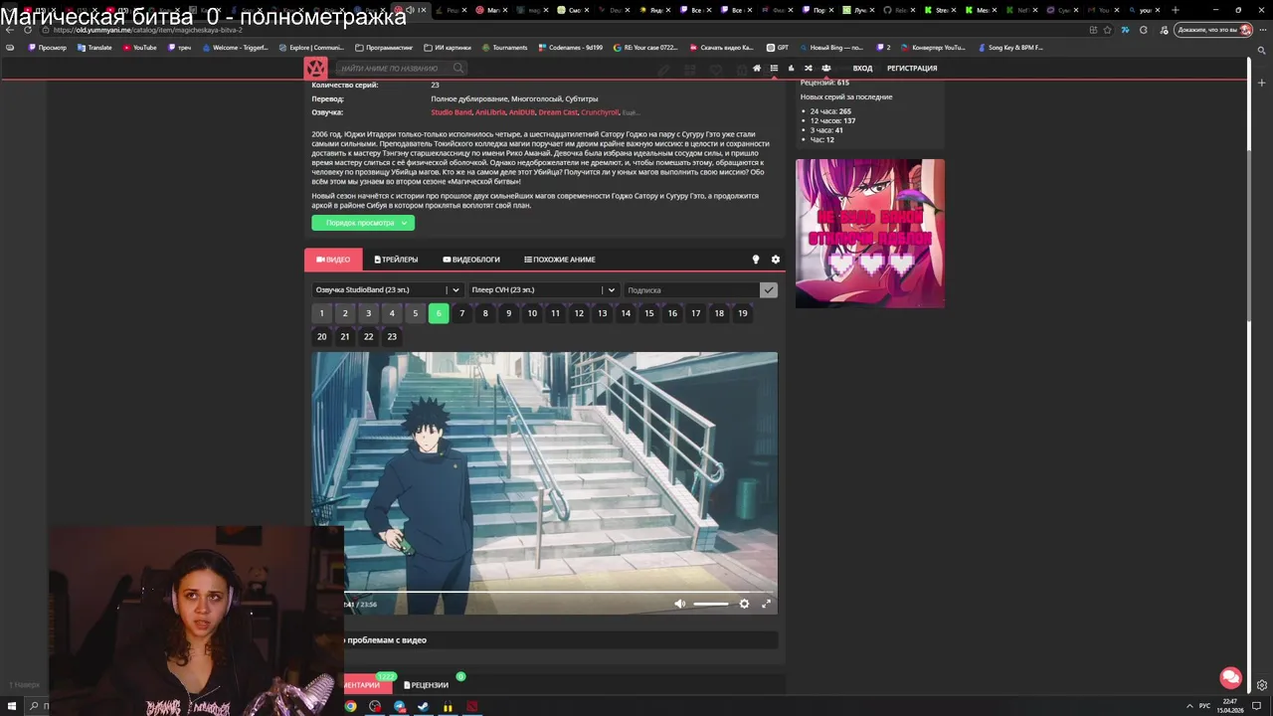
Task: Open the AniDUB voiceover link
Action: pos(522,112)
